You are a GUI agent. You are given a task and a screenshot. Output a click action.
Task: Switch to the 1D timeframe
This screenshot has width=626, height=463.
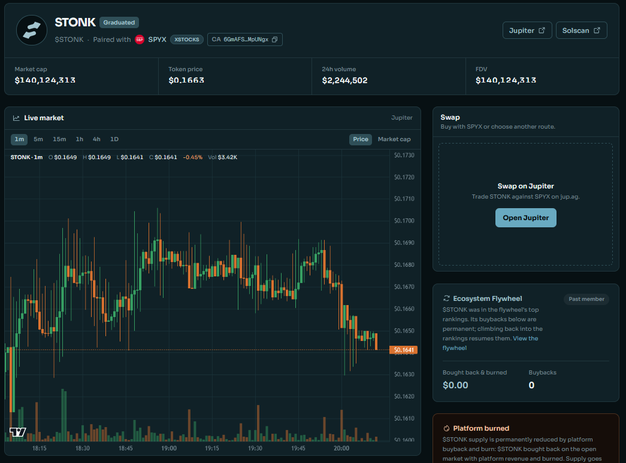[114, 139]
